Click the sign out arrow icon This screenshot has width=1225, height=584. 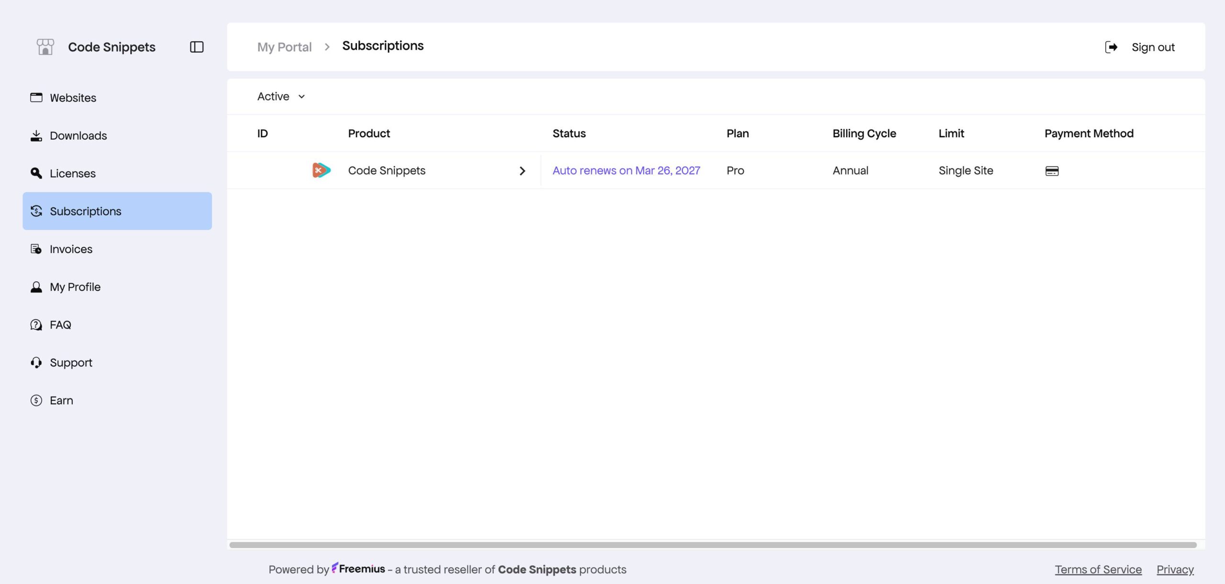(x=1111, y=47)
